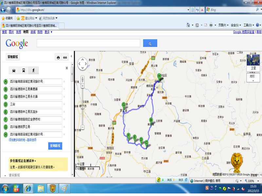
Task: Click the 查询路线 search route button
Action: coord(55,146)
